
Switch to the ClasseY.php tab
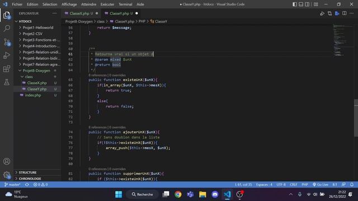click(121, 13)
